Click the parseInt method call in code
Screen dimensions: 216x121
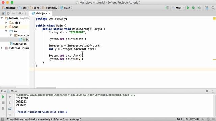click(x=80, y=49)
